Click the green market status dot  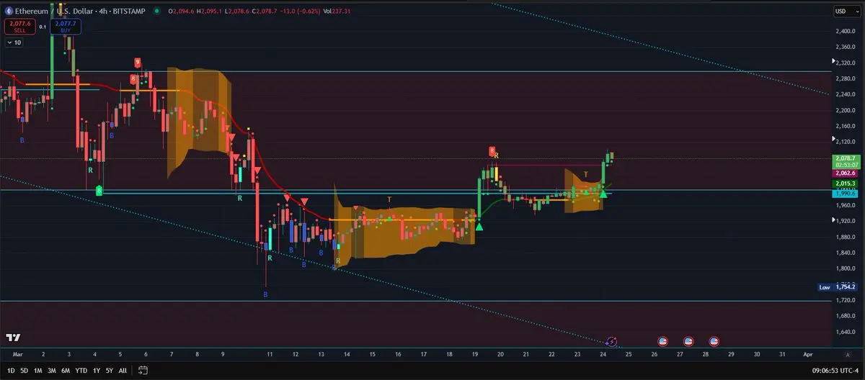pyautogui.click(x=156, y=11)
